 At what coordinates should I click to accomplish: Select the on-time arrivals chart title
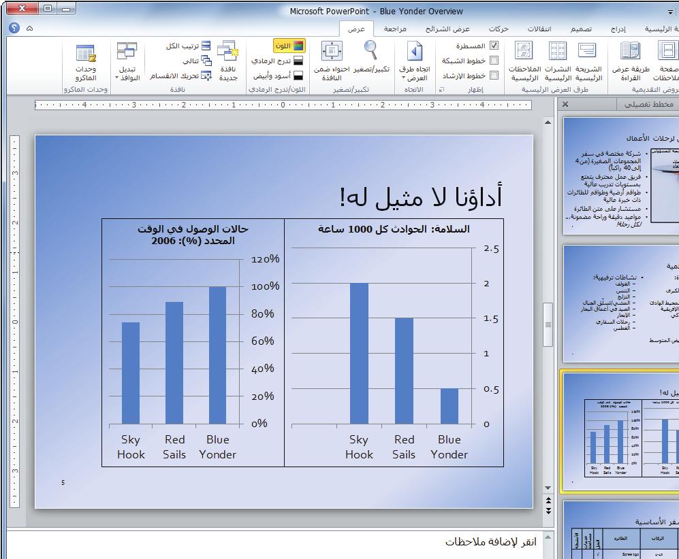pyautogui.click(x=193, y=235)
